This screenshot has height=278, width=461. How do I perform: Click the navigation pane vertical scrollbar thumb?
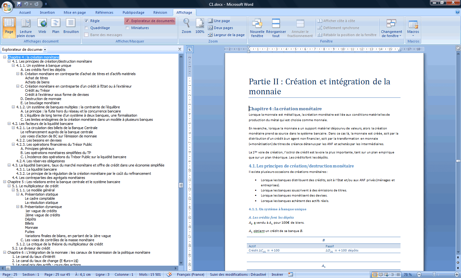181,185
